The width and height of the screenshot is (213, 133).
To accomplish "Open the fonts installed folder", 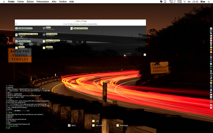I will click(x=45, y=34).
